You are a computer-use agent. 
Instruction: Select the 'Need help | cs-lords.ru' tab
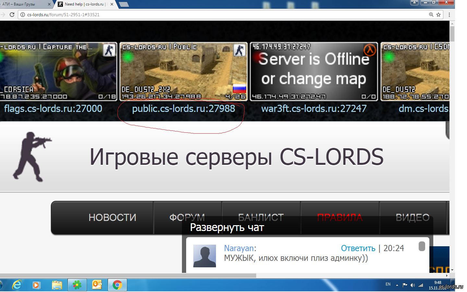(x=85, y=4)
